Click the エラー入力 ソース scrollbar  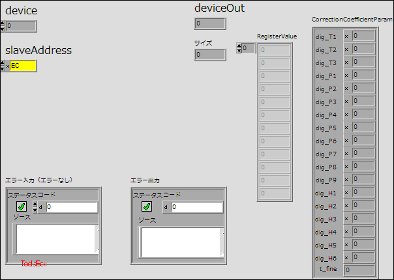[97, 239]
